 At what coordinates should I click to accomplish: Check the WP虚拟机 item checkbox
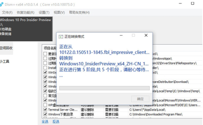point(45,105)
